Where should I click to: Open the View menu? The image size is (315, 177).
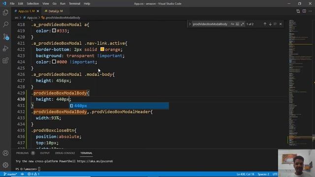click(46, 3)
